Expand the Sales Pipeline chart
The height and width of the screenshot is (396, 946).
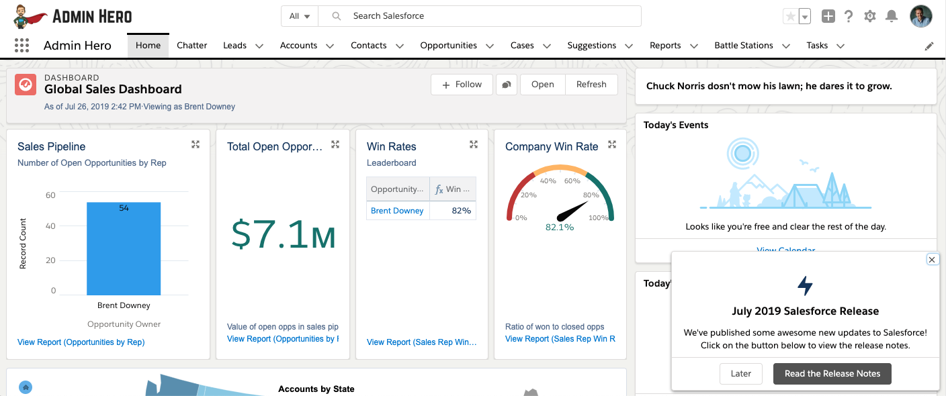coord(196,144)
